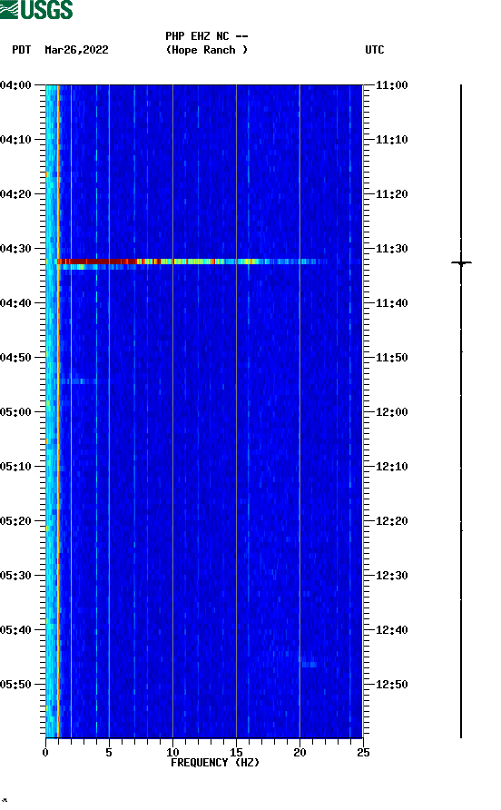Click the '20' Hz frequency axis label
This screenshot has height=810, width=501.
300,753
